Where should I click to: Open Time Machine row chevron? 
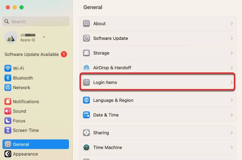click(x=232, y=147)
